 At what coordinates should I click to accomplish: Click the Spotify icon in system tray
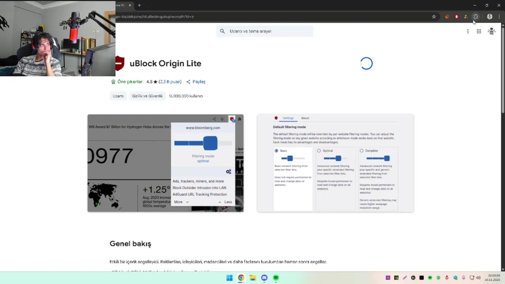coord(430,278)
